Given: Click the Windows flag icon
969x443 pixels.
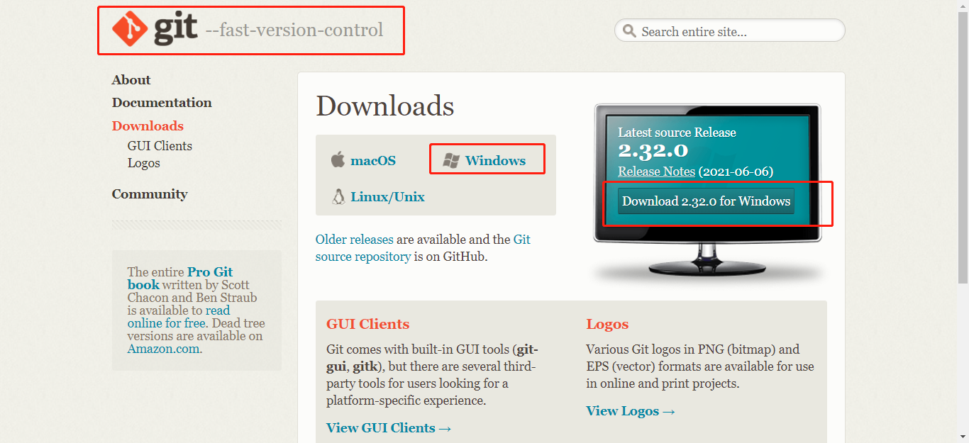Looking at the screenshot, I should [x=450, y=160].
